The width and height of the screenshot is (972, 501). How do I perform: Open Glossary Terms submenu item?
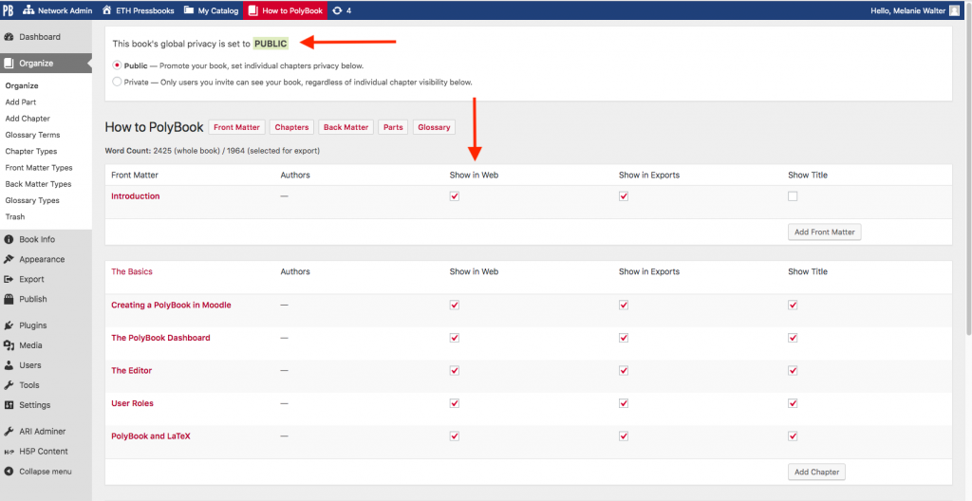[x=32, y=135]
